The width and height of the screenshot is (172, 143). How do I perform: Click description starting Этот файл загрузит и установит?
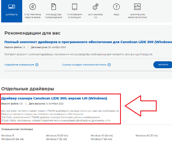pos(78,54)
